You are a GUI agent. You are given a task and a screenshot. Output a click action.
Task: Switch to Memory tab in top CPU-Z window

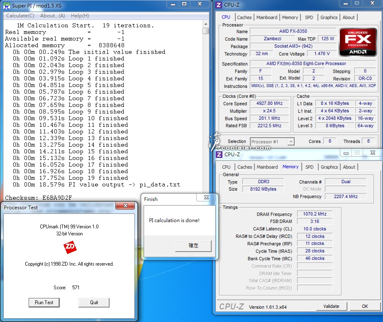290,17
